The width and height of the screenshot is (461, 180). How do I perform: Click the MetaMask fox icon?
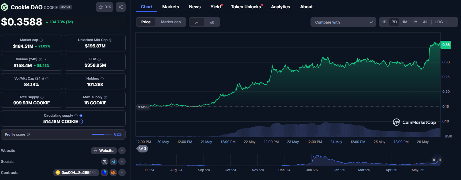113,173
